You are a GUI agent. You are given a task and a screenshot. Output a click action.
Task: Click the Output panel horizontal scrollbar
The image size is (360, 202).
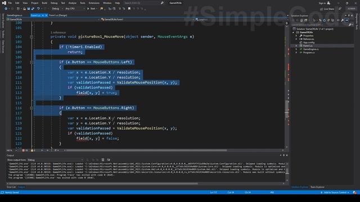103,183
